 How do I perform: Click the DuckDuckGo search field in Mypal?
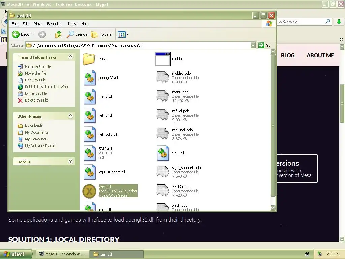(x=301, y=22)
